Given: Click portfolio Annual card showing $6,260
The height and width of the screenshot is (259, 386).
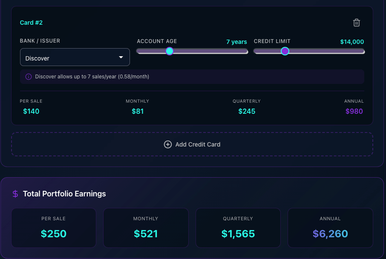Looking at the screenshot, I should 330,228.
